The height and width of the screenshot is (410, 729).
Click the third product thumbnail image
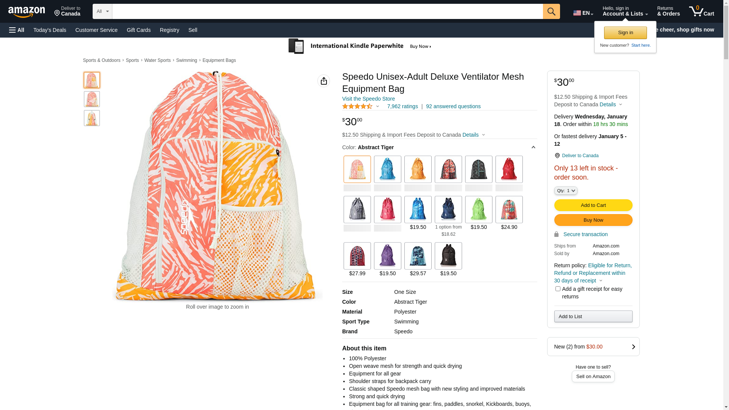(92, 118)
